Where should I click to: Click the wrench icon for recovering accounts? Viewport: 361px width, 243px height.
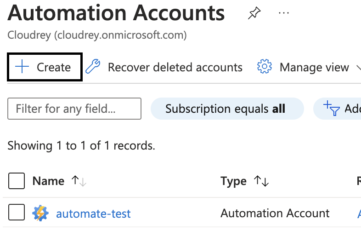point(93,66)
